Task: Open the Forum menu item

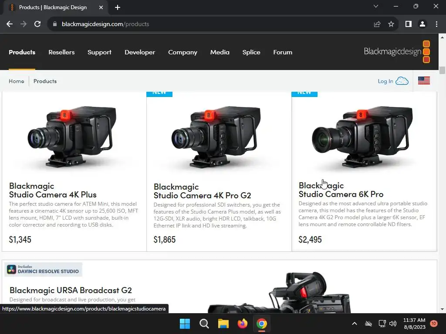Action: pos(282,52)
